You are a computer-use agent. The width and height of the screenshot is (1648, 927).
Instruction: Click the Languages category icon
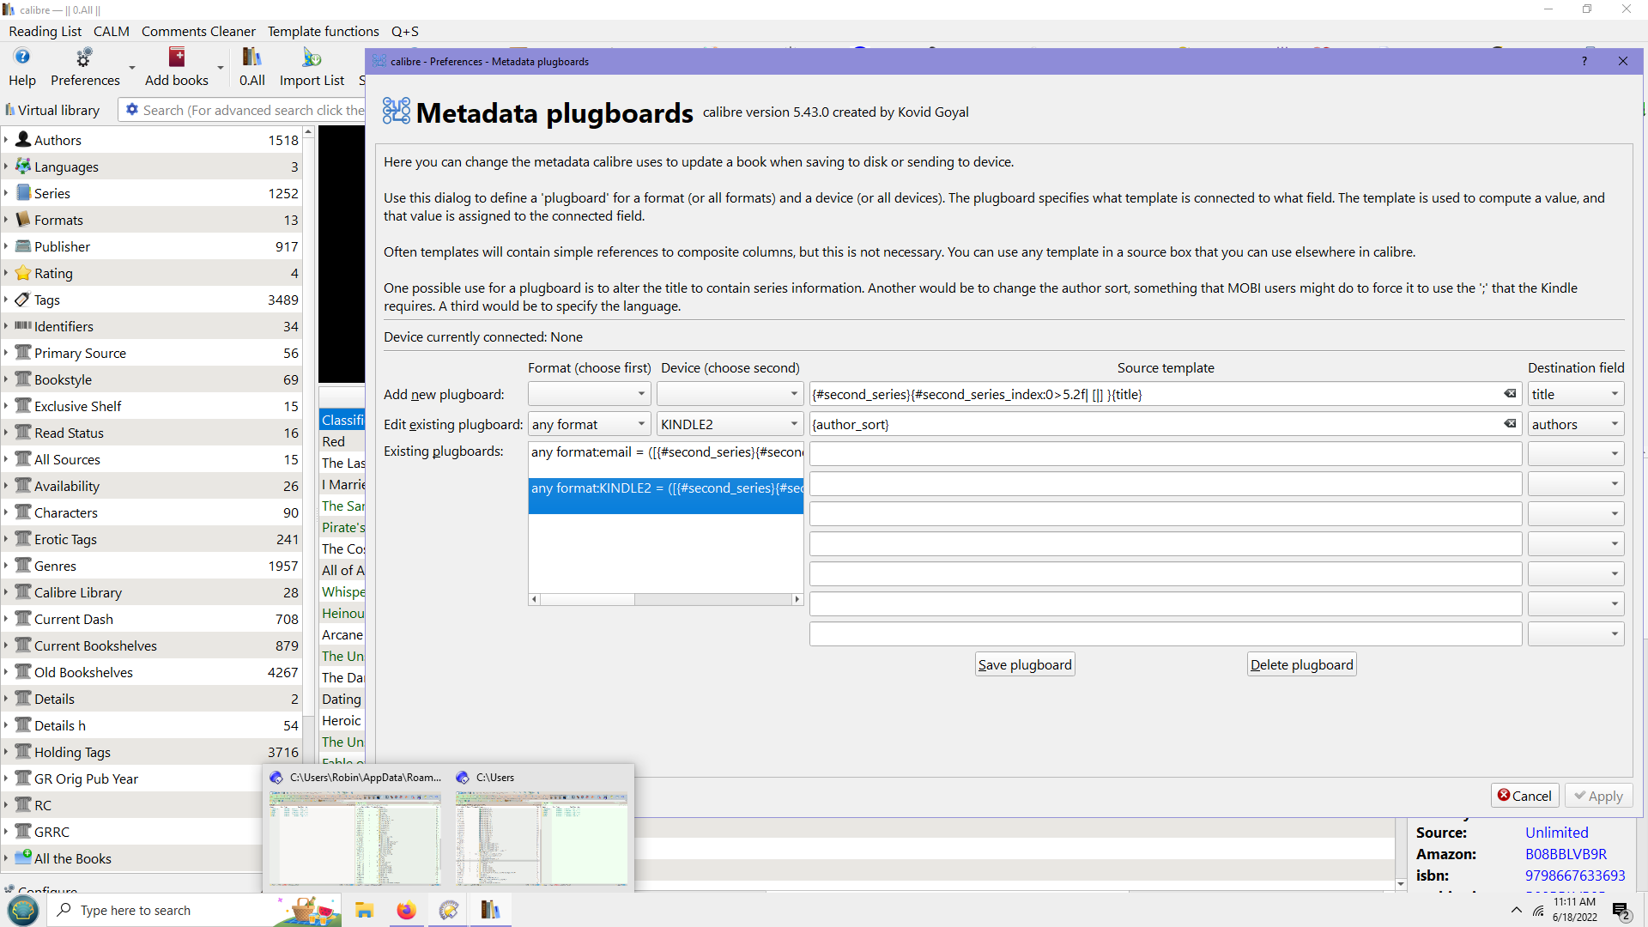click(x=23, y=166)
